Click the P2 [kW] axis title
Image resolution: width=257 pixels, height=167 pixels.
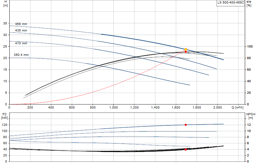tap(4, 116)
